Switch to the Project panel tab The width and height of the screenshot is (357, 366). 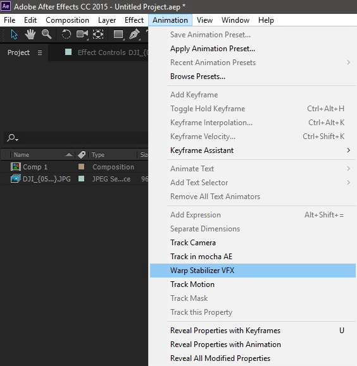(18, 52)
